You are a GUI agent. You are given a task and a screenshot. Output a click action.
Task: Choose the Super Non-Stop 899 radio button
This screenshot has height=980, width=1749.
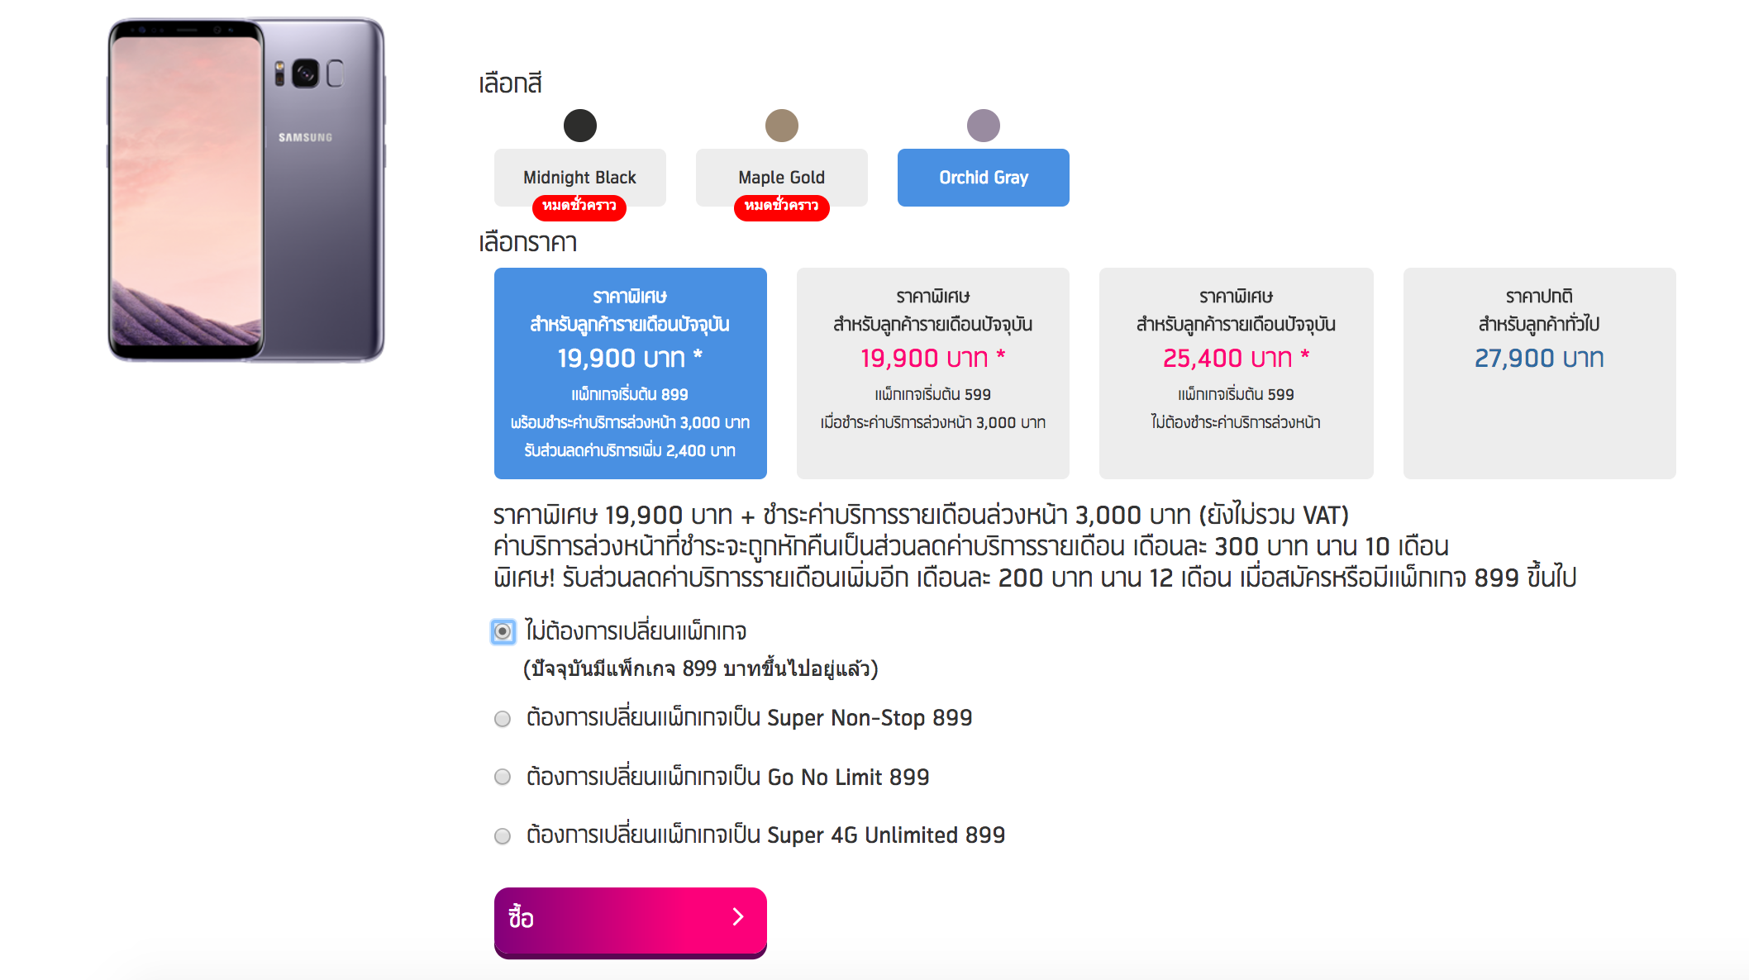(503, 719)
